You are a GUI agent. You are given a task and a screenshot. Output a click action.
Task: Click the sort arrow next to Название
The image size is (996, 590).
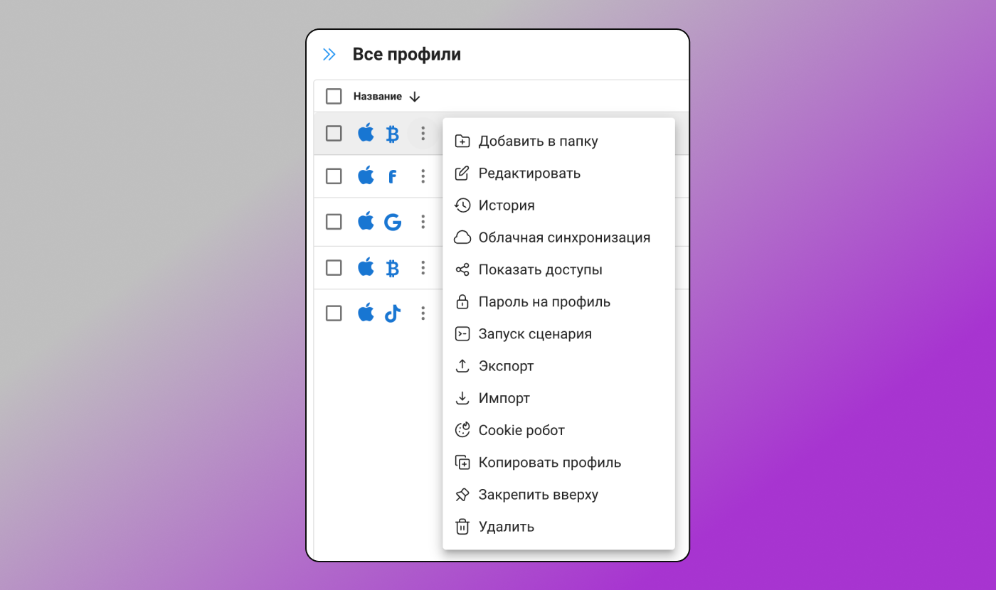[x=415, y=96]
